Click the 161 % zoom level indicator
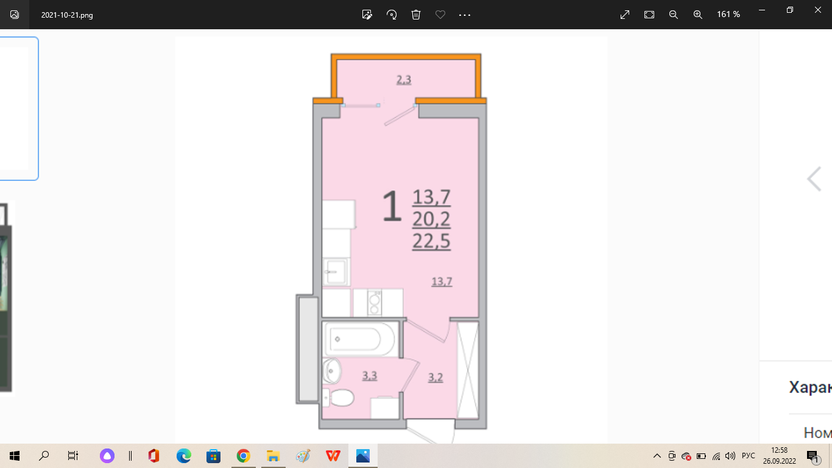The image size is (832, 468). pos(728,15)
